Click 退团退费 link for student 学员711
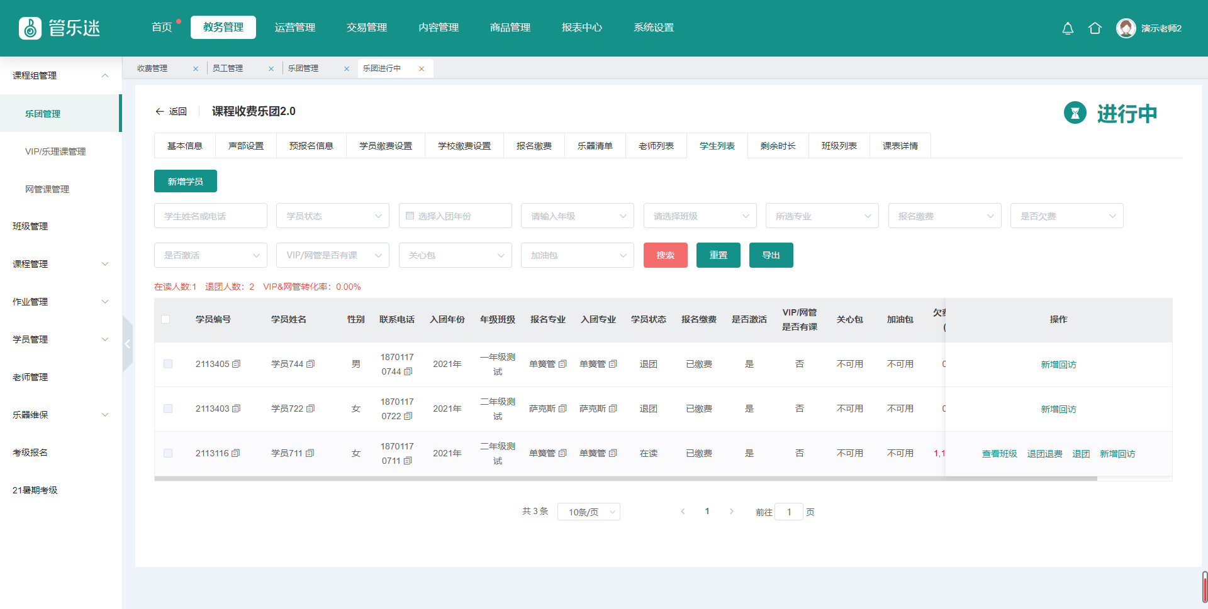Screen dimensions: 1208x609 tap(1044, 454)
